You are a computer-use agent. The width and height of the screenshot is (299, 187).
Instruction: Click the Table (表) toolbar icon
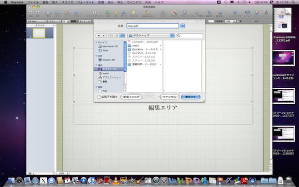click(x=116, y=12)
